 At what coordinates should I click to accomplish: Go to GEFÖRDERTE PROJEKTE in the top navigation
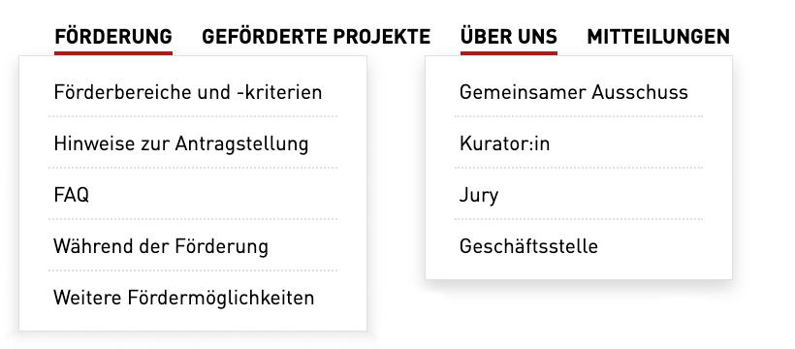[316, 37]
